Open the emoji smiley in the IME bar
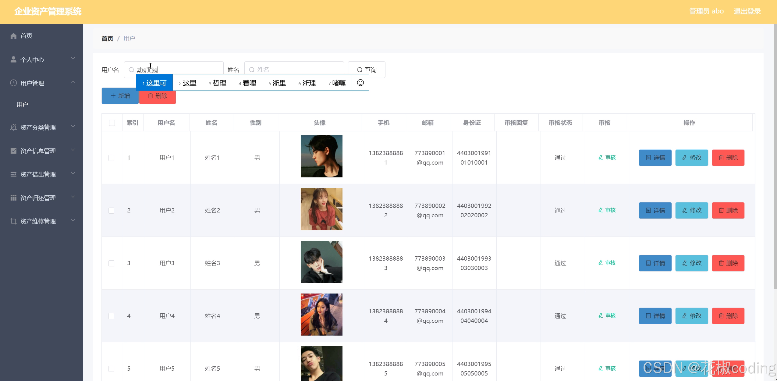The width and height of the screenshot is (777, 381). [x=360, y=83]
